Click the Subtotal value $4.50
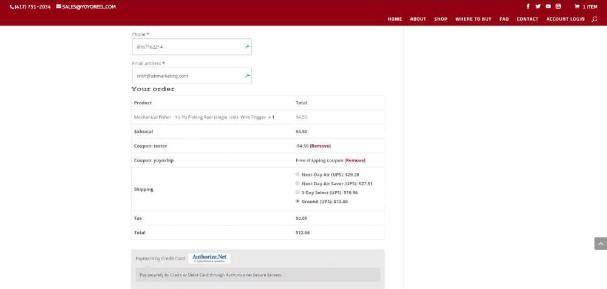The width and height of the screenshot is (607, 289). coord(302,132)
